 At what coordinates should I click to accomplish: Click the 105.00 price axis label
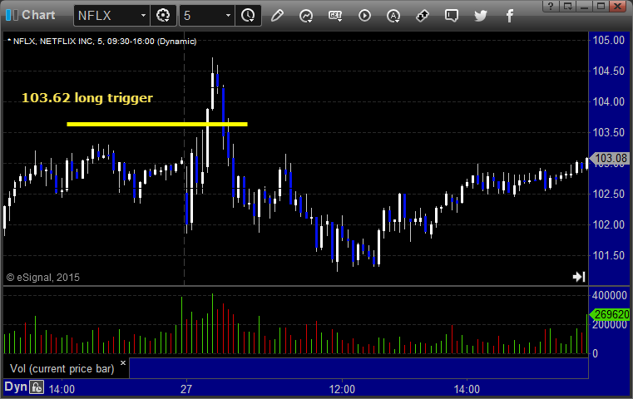point(608,40)
